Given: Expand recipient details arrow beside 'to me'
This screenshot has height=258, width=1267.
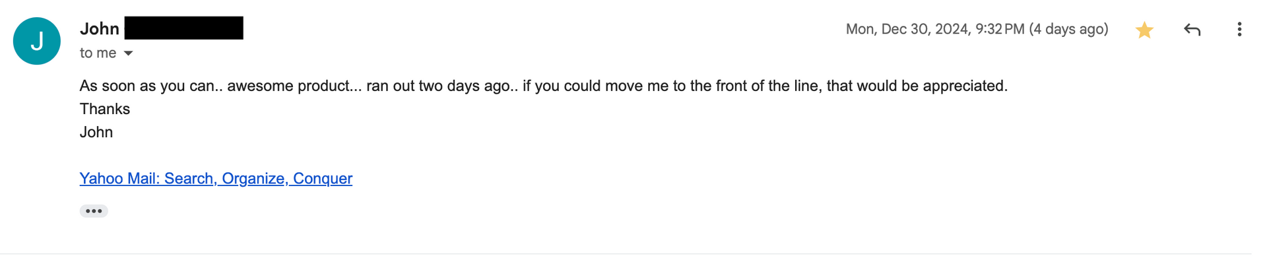Looking at the screenshot, I should [x=129, y=53].
